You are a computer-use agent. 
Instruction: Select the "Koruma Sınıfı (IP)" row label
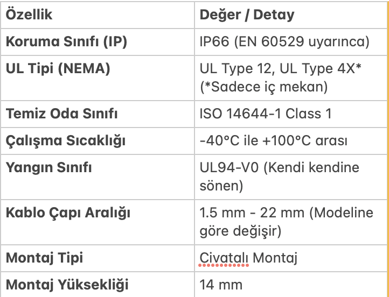(x=66, y=41)
